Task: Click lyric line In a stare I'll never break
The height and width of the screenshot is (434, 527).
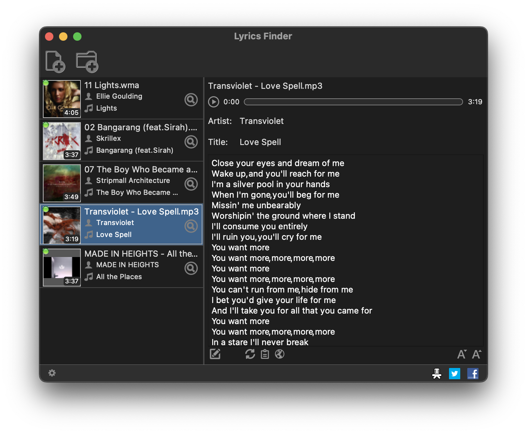Action: (x=260, y=342)
